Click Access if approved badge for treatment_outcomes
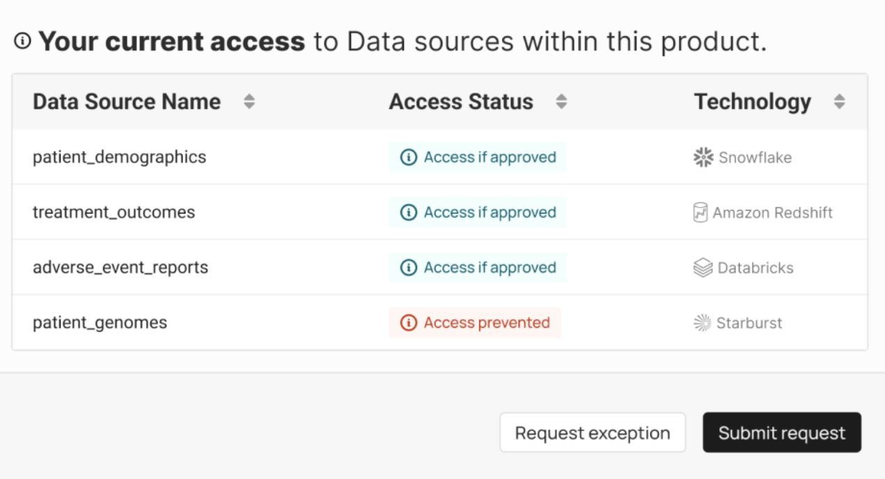Screen dimensions: 885x479 coord(478,212)
